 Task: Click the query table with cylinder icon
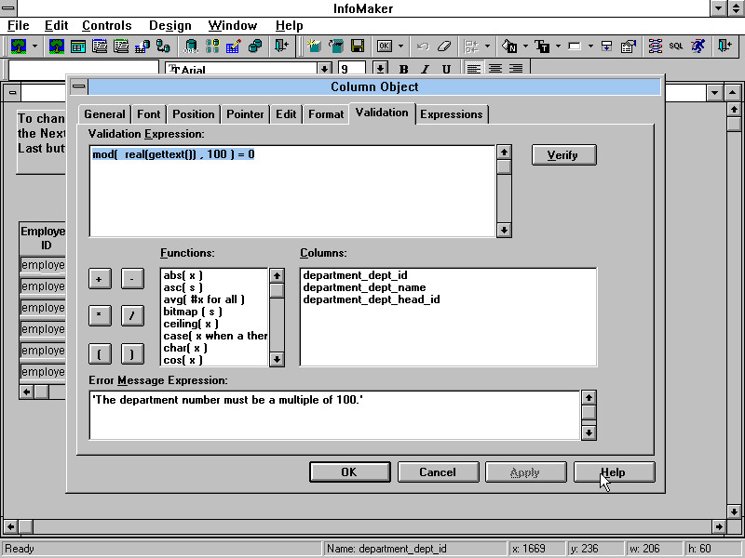click(142, 46)
